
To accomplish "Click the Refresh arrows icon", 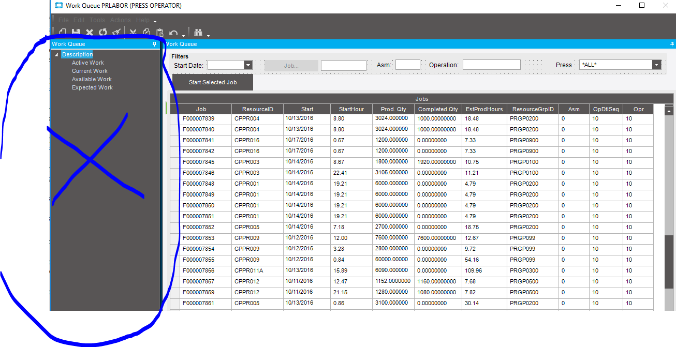I will click(x=102, y=33).
